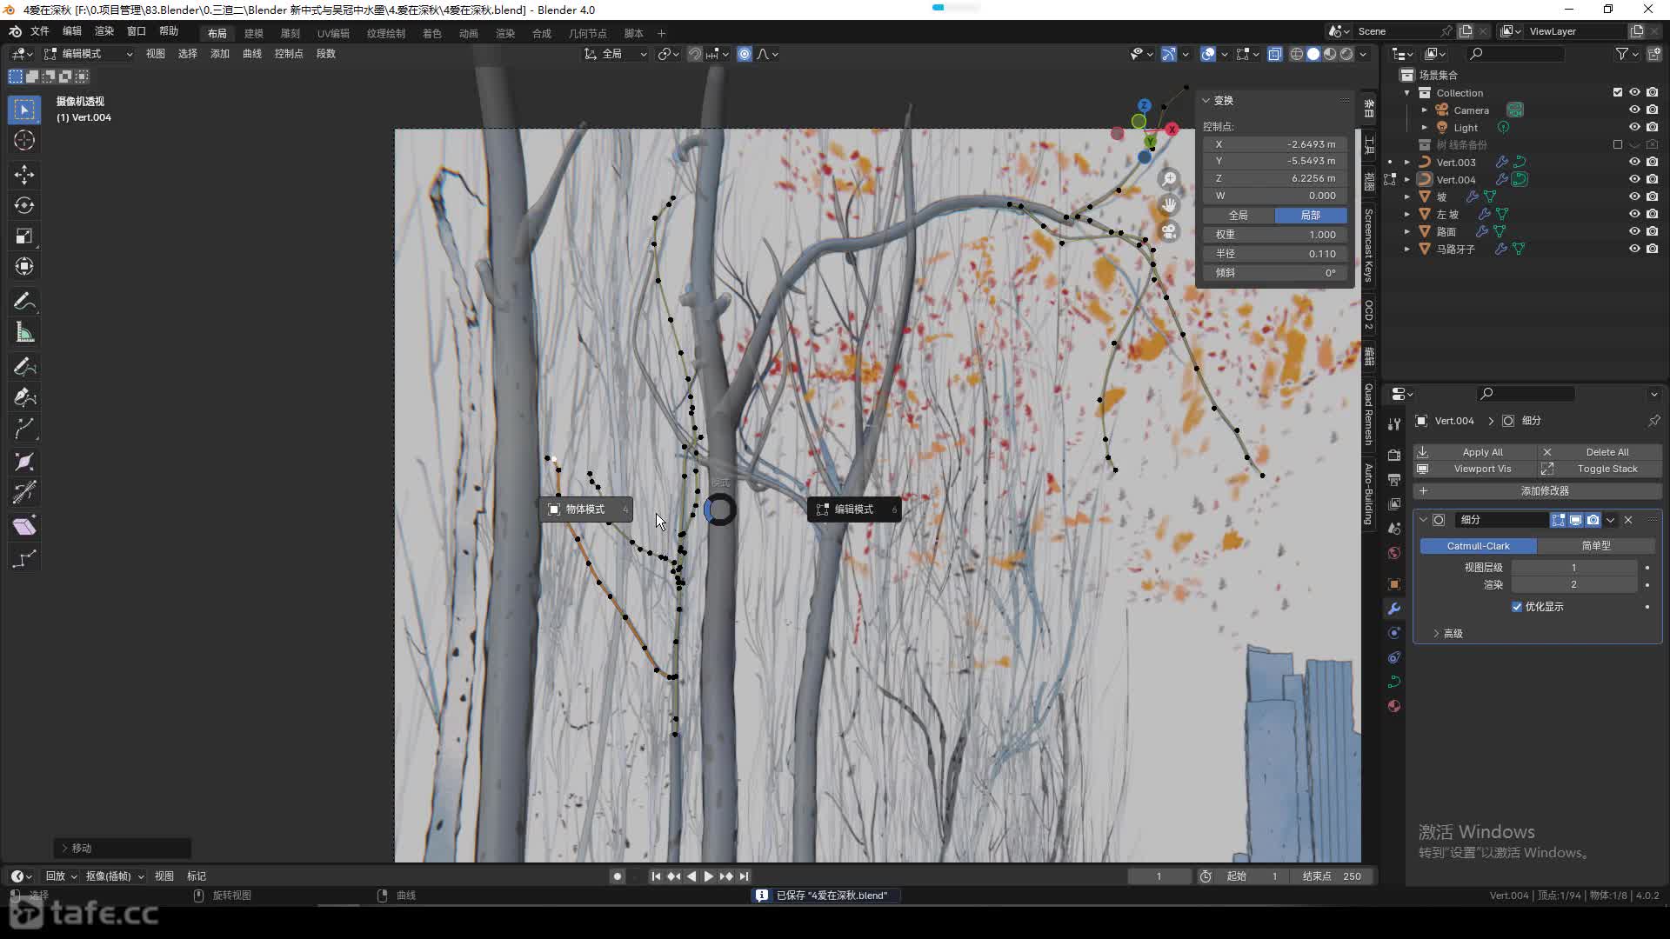Image resolution: width=1670 pixels, height=939 pixels.
Task: Switch to the 几何节点 workspace tab
Action: click(588, 33)
